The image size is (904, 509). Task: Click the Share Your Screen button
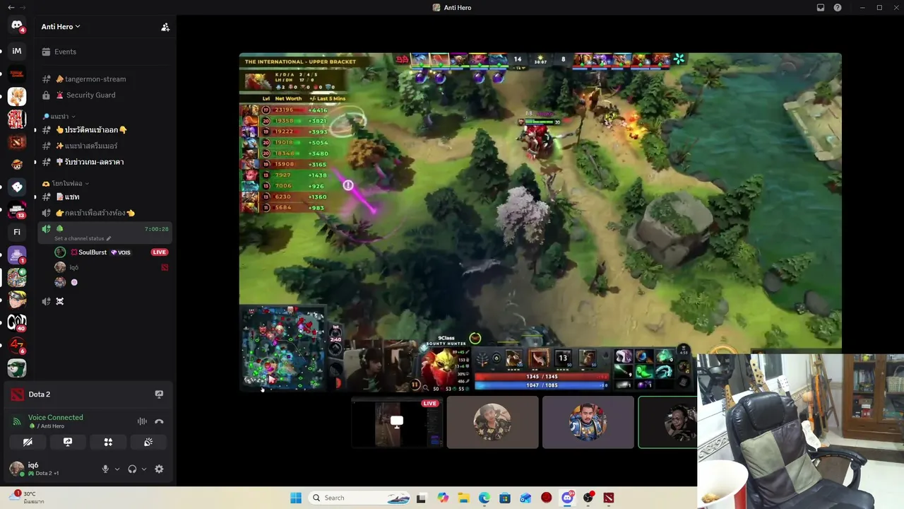[x=68, y=443]
